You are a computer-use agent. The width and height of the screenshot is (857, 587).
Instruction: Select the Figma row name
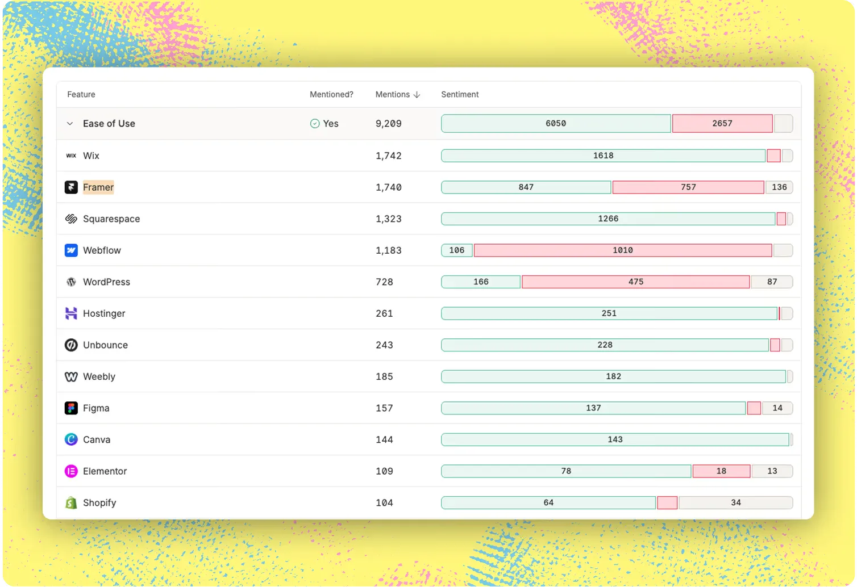pos(96,408)
